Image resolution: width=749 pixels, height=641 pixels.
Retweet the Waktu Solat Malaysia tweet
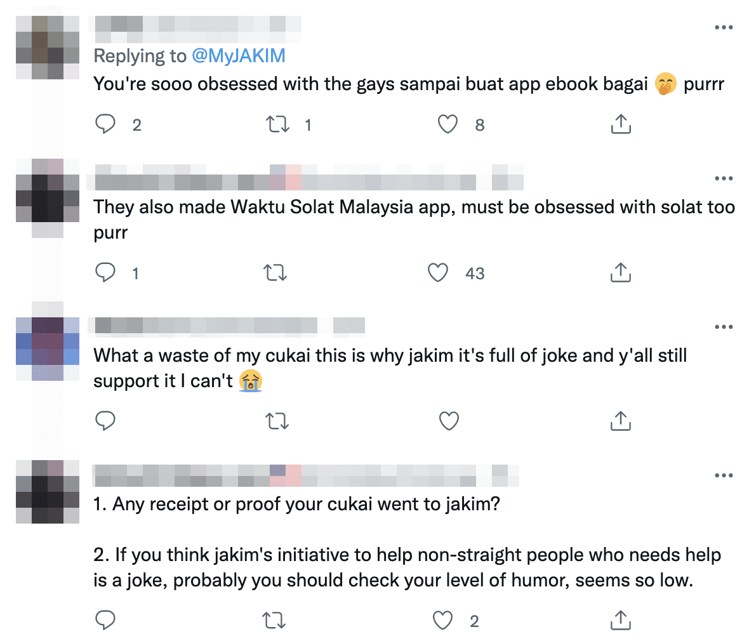tap(275, 273)
